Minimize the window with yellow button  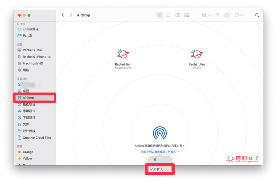click(24, 15)
